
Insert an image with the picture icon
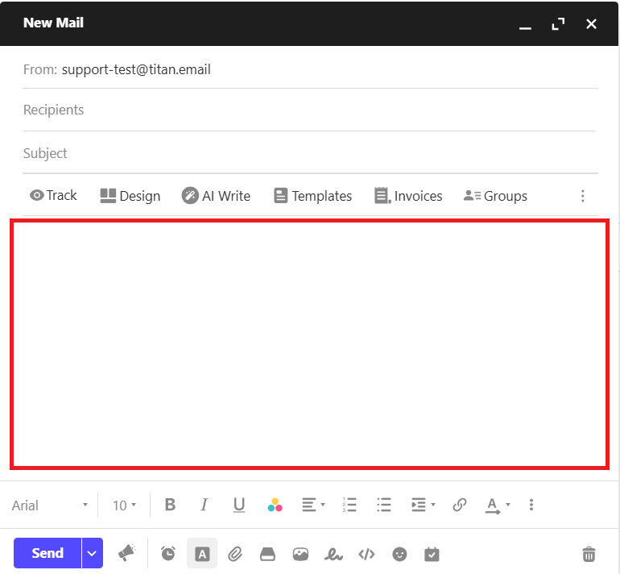point(300,554)
